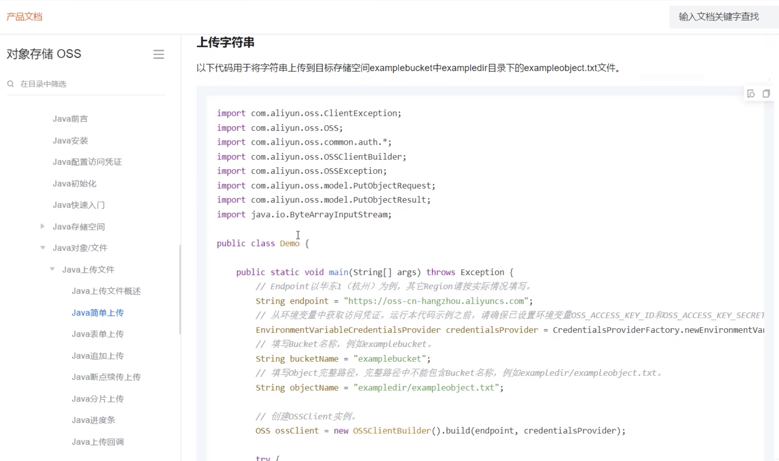Screen dimensions: 779x461
Task: Toggle code theme icon beside copy
Action: 751,94
